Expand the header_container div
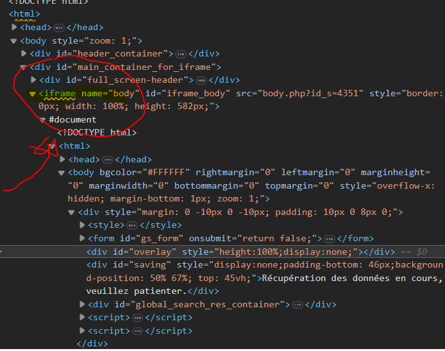Screen dimensions: 445x351 point(24,53)
